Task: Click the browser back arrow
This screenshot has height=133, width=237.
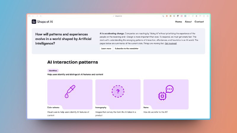Action: 33,16
